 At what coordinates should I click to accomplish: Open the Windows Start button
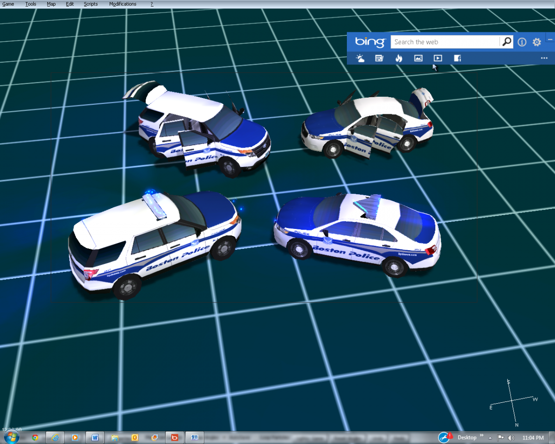(11, 437)
